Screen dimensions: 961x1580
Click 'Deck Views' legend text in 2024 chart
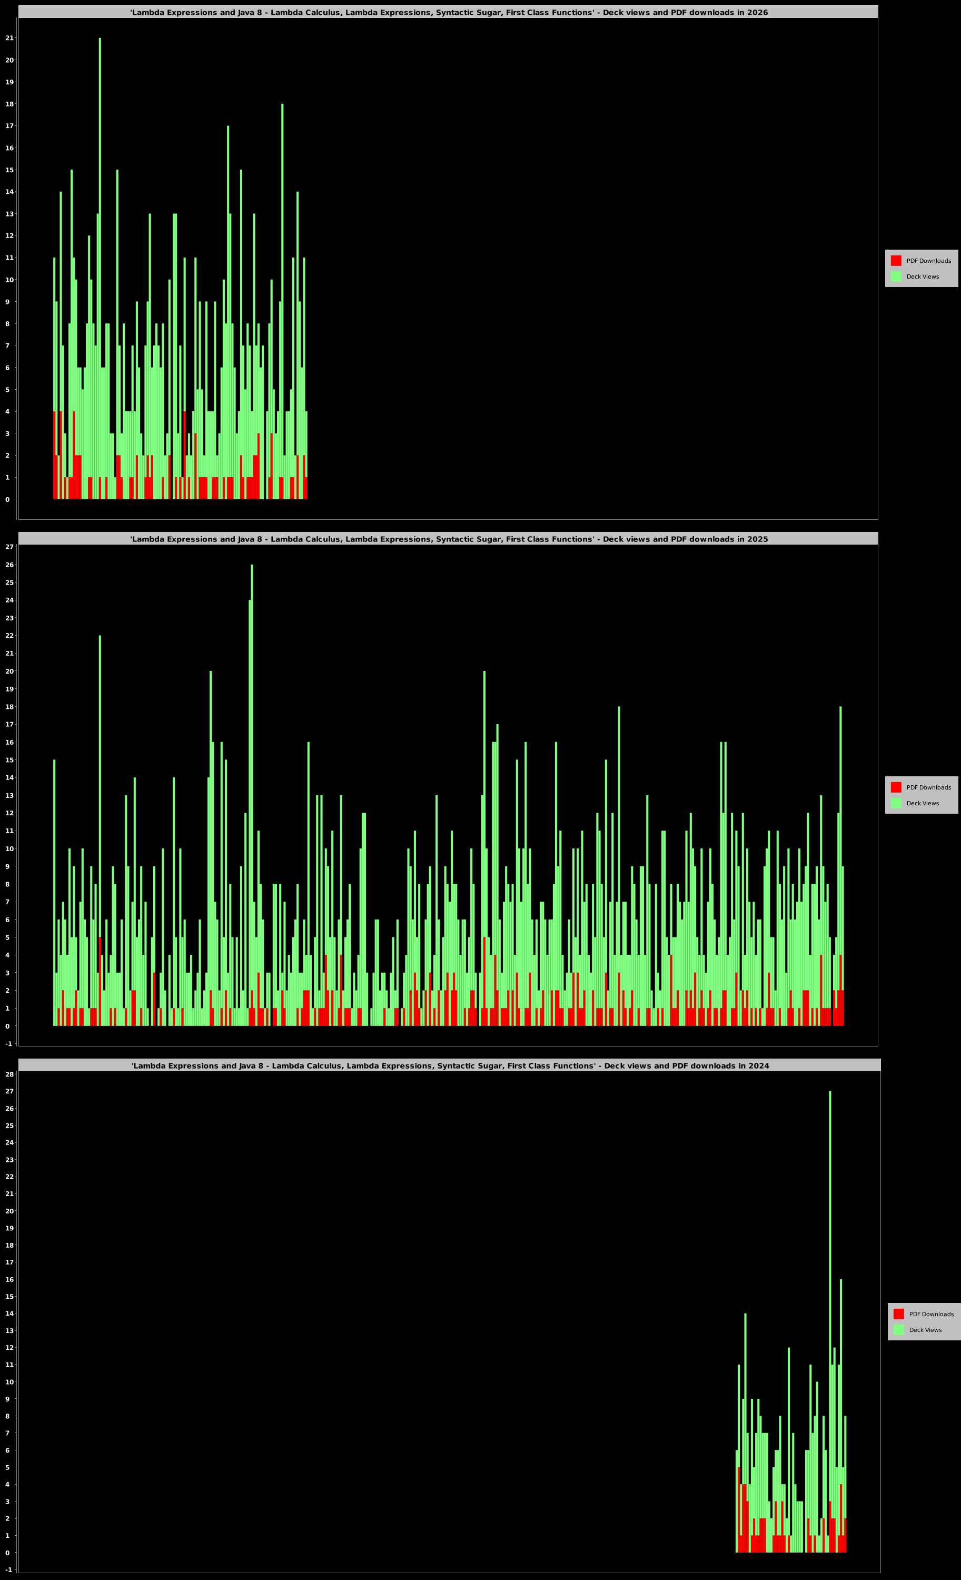click(925, 1330)
